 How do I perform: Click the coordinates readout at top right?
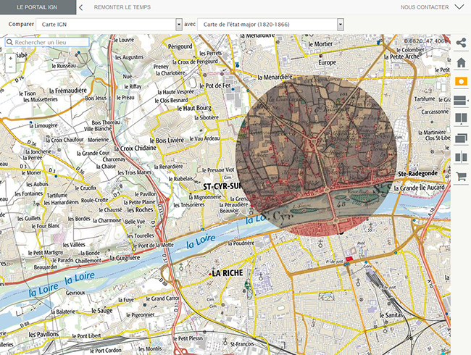tap(425, 41)
